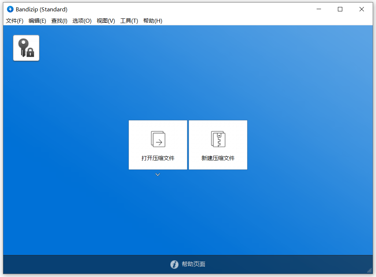Open the 查找(I) menu
Screen dimensions: 376x277
tap(59, 21)
